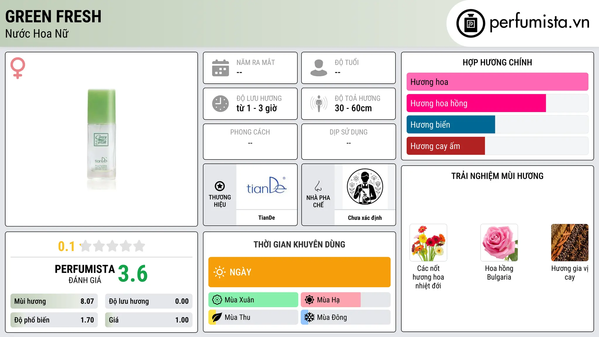599x337 pixels.
Task: Click the star badge icon above Thương hiệu
Action: click(220, 186)
